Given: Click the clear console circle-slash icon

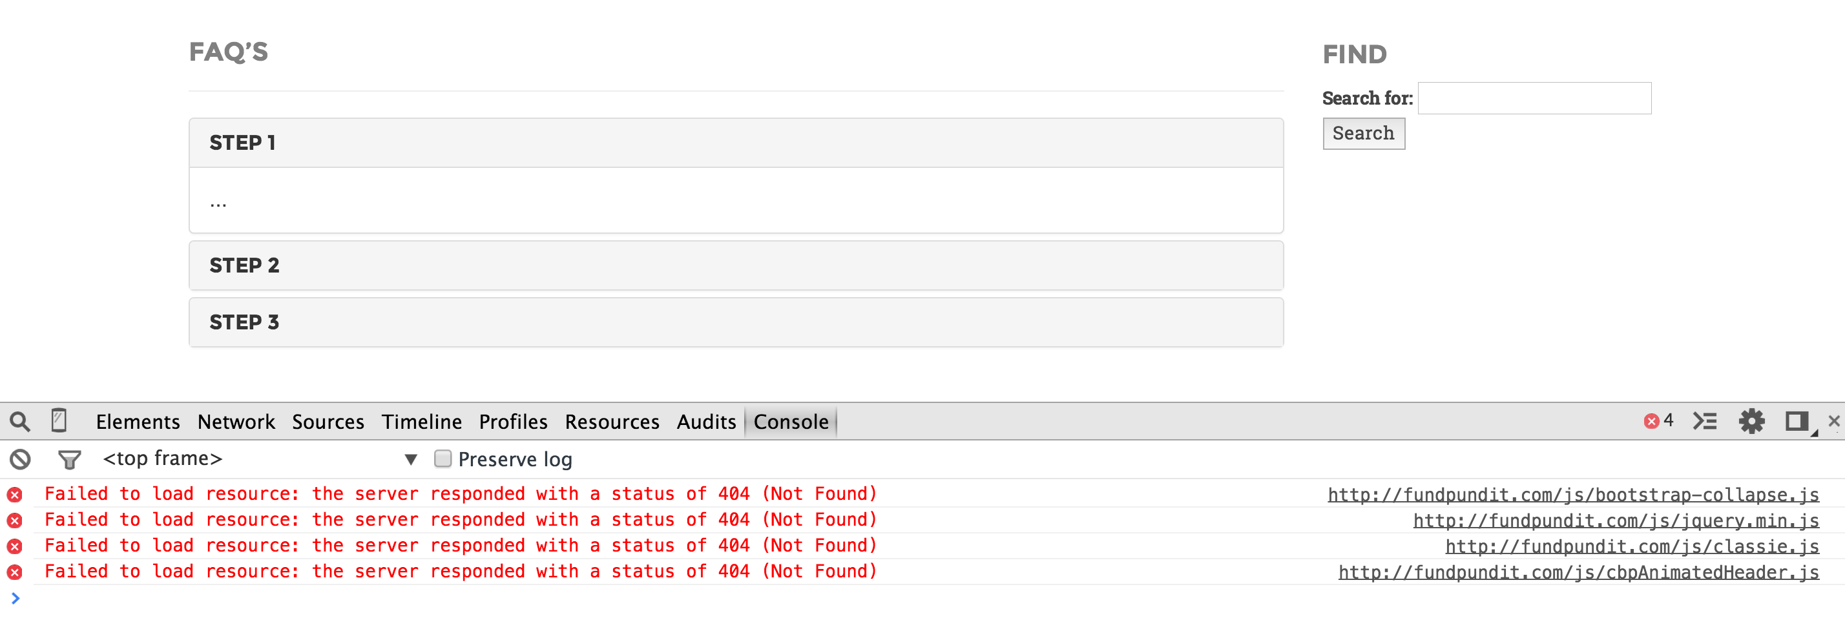Looking at the screenshot, I should click(x=20, y=459).
